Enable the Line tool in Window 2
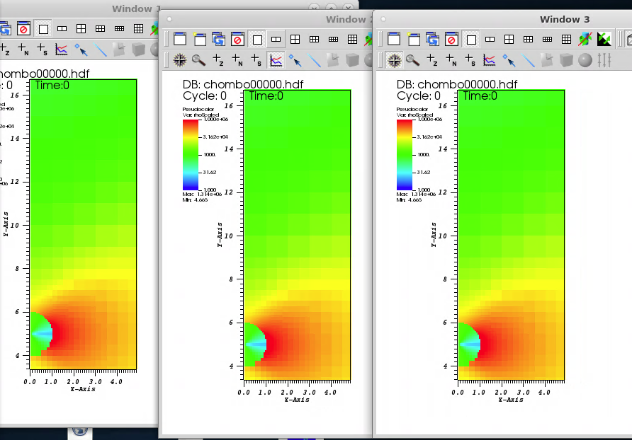The image size is (632, 440). [314, 60]
